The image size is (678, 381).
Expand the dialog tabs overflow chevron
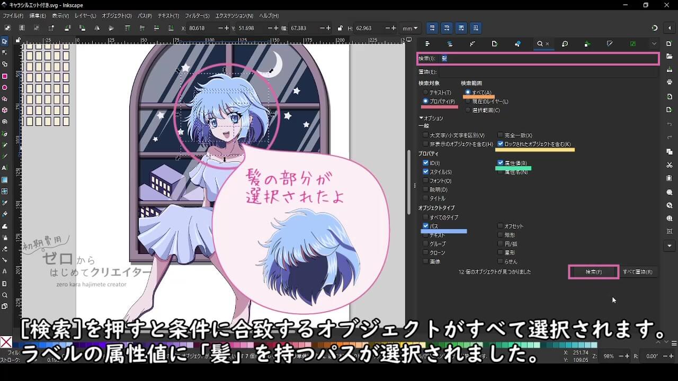click(x=654, y=44)
